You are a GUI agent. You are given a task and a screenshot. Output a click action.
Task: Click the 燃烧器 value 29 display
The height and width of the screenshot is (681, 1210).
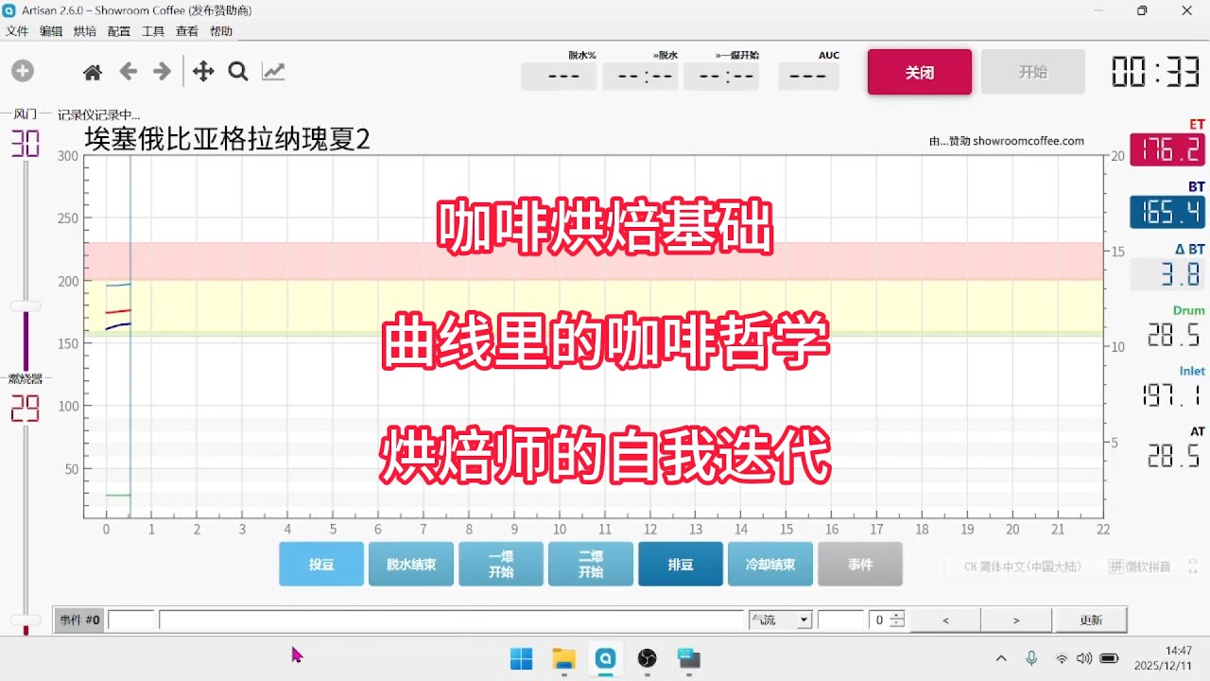click(26, 409)
